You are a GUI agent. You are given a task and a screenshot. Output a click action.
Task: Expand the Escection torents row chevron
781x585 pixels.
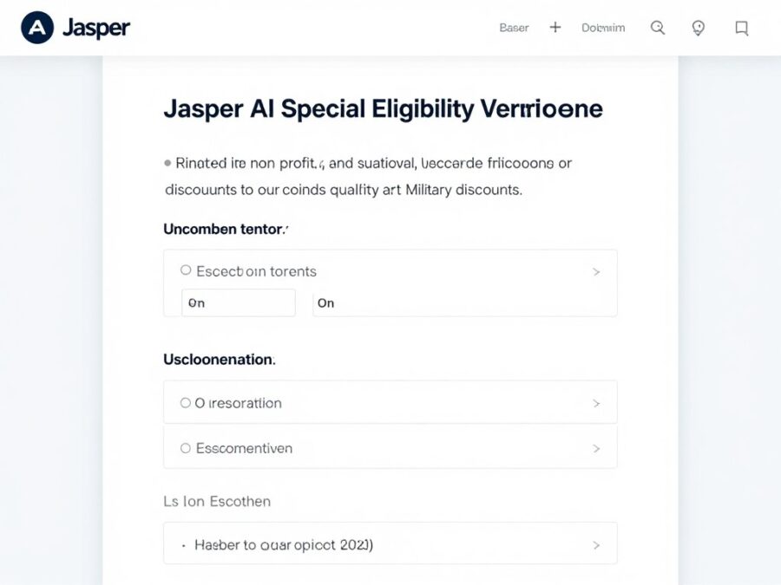pyautogui.click(x=596, y=271)
